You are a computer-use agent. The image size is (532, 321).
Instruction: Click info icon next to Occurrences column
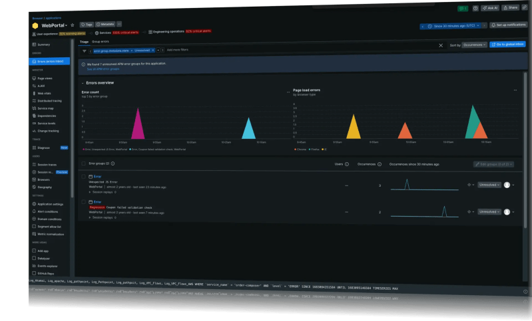click(x=380, y=164)
